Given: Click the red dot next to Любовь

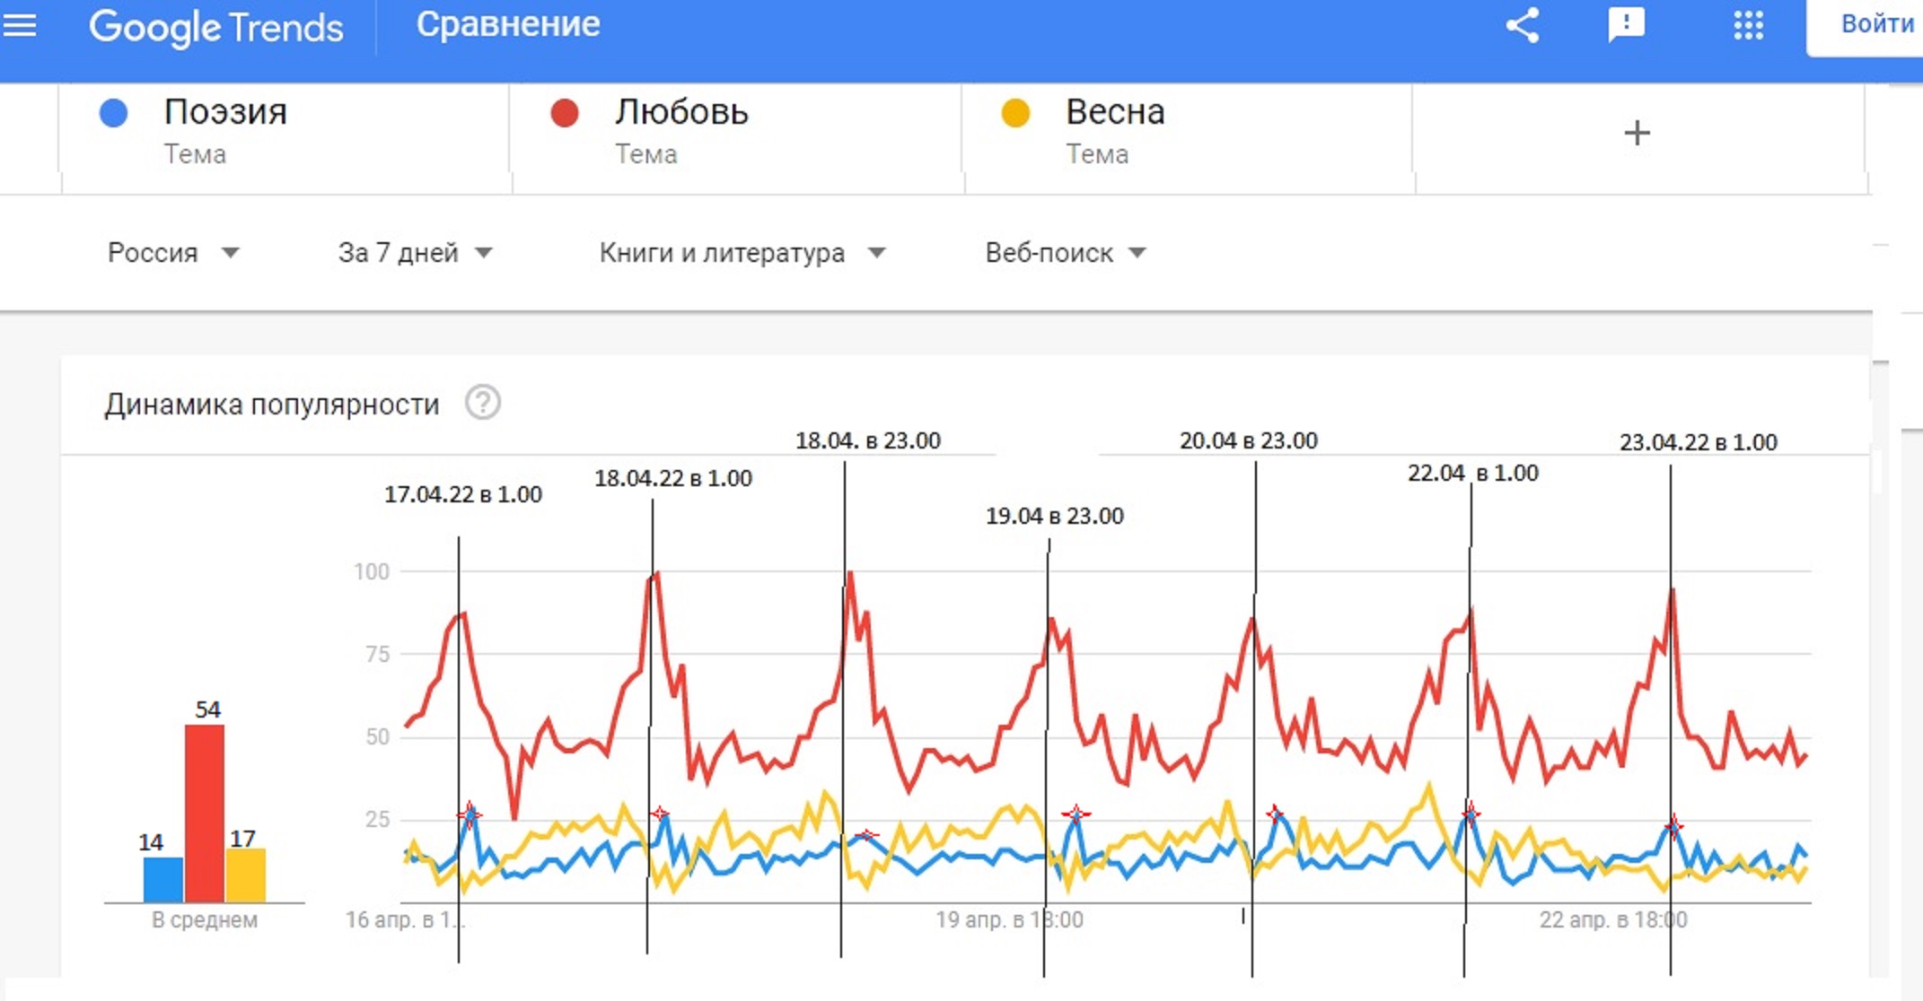Looking at the screenshot, I should (x=564, y=114).
